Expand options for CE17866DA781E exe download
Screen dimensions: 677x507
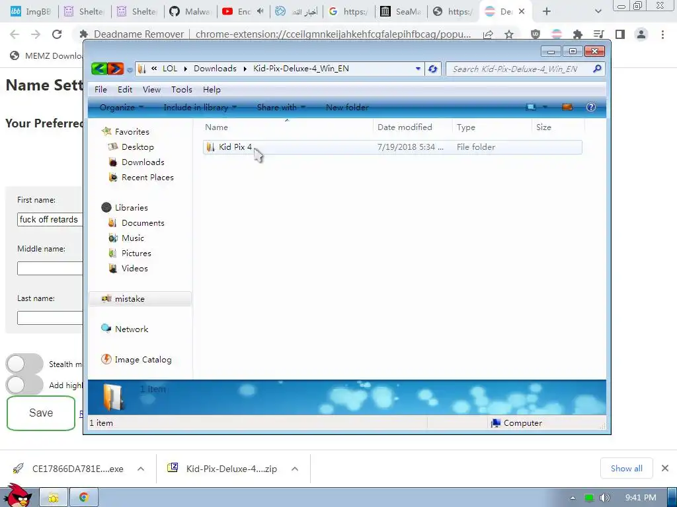point(141,469)
